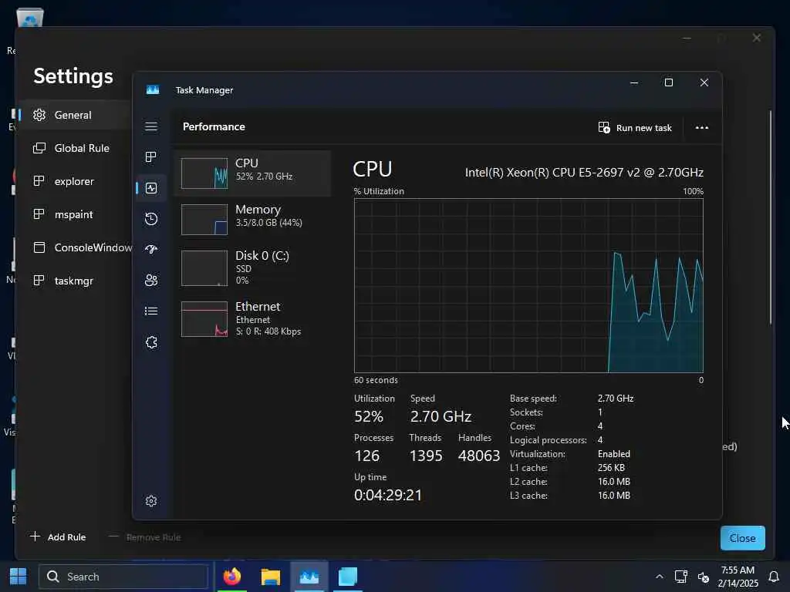Click the Up time value 0:04:29:21
The width and height of the screenshot is (790, 592).
(x=388, y=495)
